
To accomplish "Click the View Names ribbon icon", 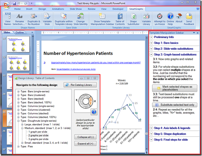I will click(7, 19).
